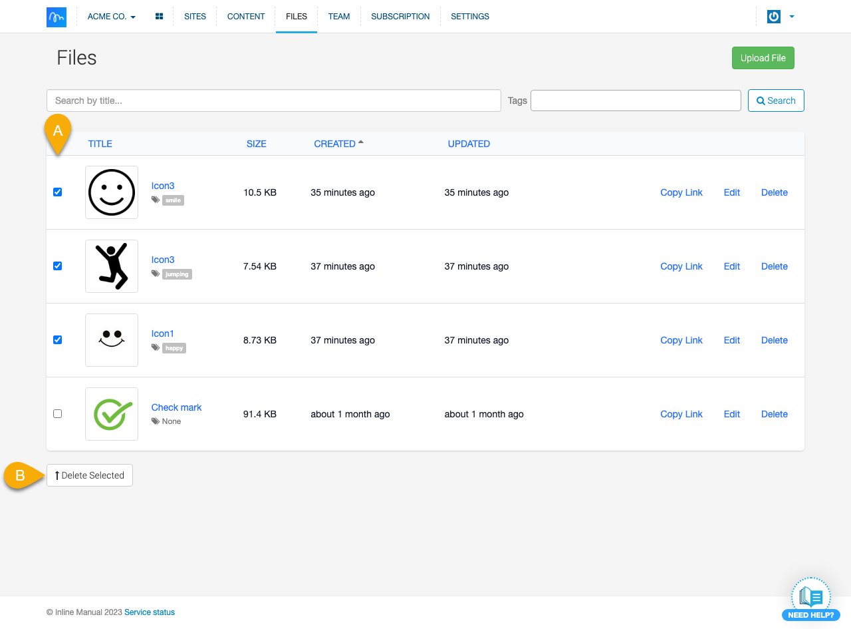Select the Check mark file checkbox
The width and height of the screenshot is (851, 629).
(57, 414)
